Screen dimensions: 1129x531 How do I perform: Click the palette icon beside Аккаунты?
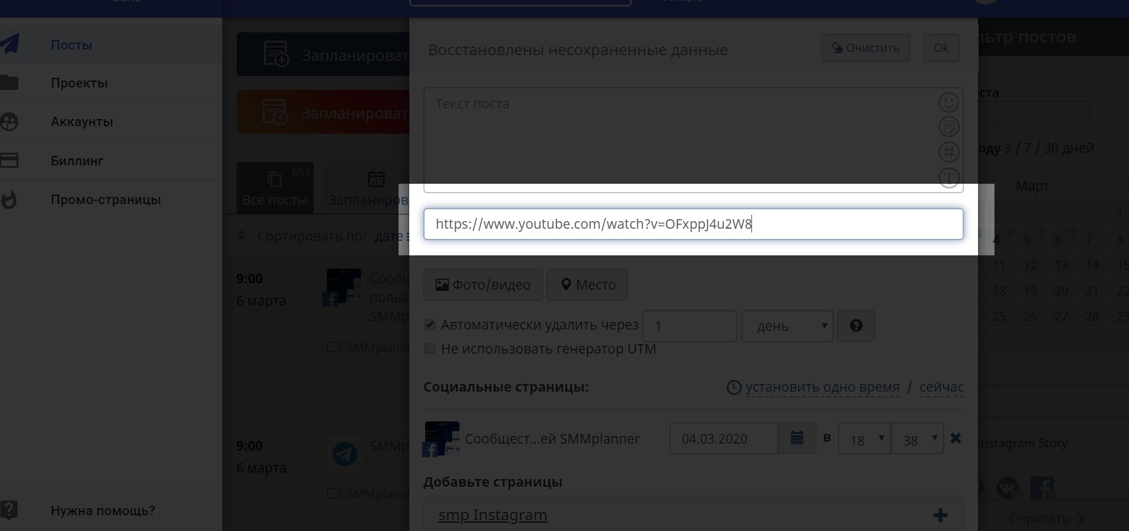click(x=10, y=122)
